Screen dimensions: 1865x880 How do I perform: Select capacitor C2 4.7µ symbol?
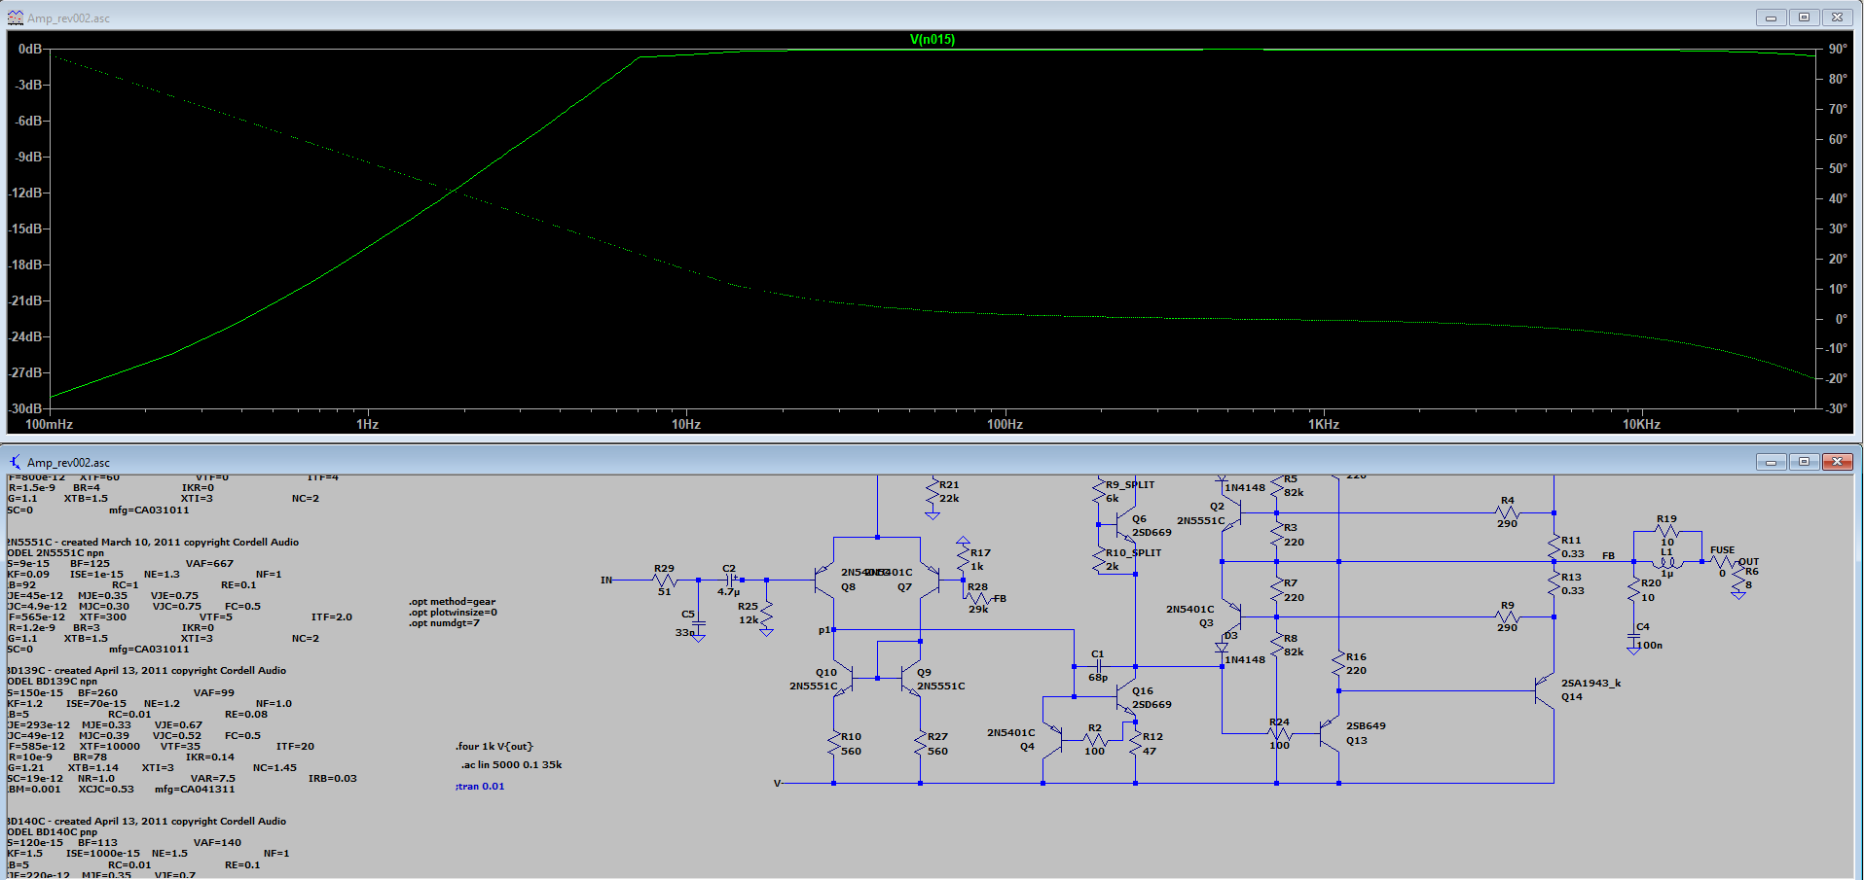[x=732, y=581]
